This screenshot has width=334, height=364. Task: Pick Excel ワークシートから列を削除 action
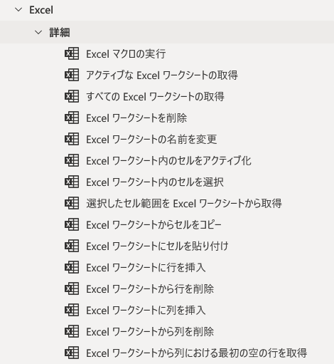(x=150, y=331)
